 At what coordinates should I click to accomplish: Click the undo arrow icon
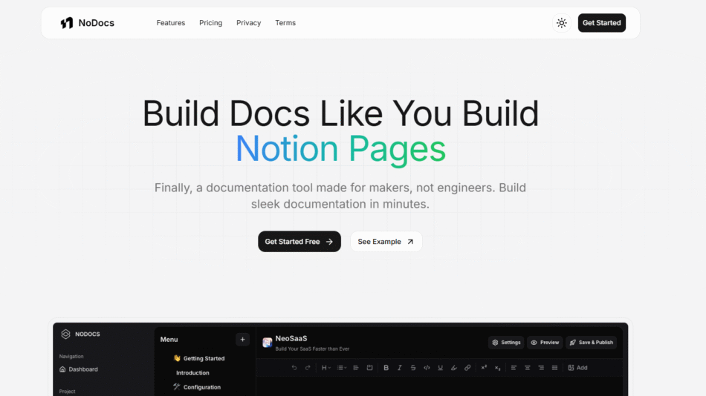(x=294, y=368)
